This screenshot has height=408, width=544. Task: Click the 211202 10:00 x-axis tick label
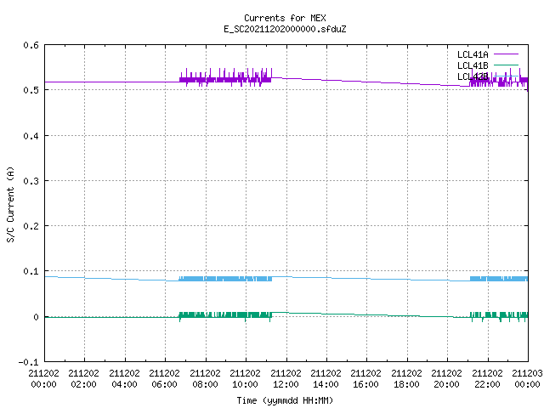(x=246, y=379)
